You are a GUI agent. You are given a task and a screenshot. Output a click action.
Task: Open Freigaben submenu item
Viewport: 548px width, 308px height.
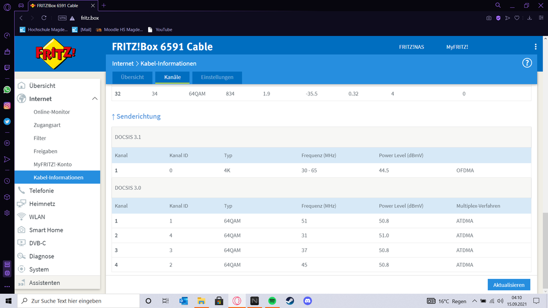46,151
